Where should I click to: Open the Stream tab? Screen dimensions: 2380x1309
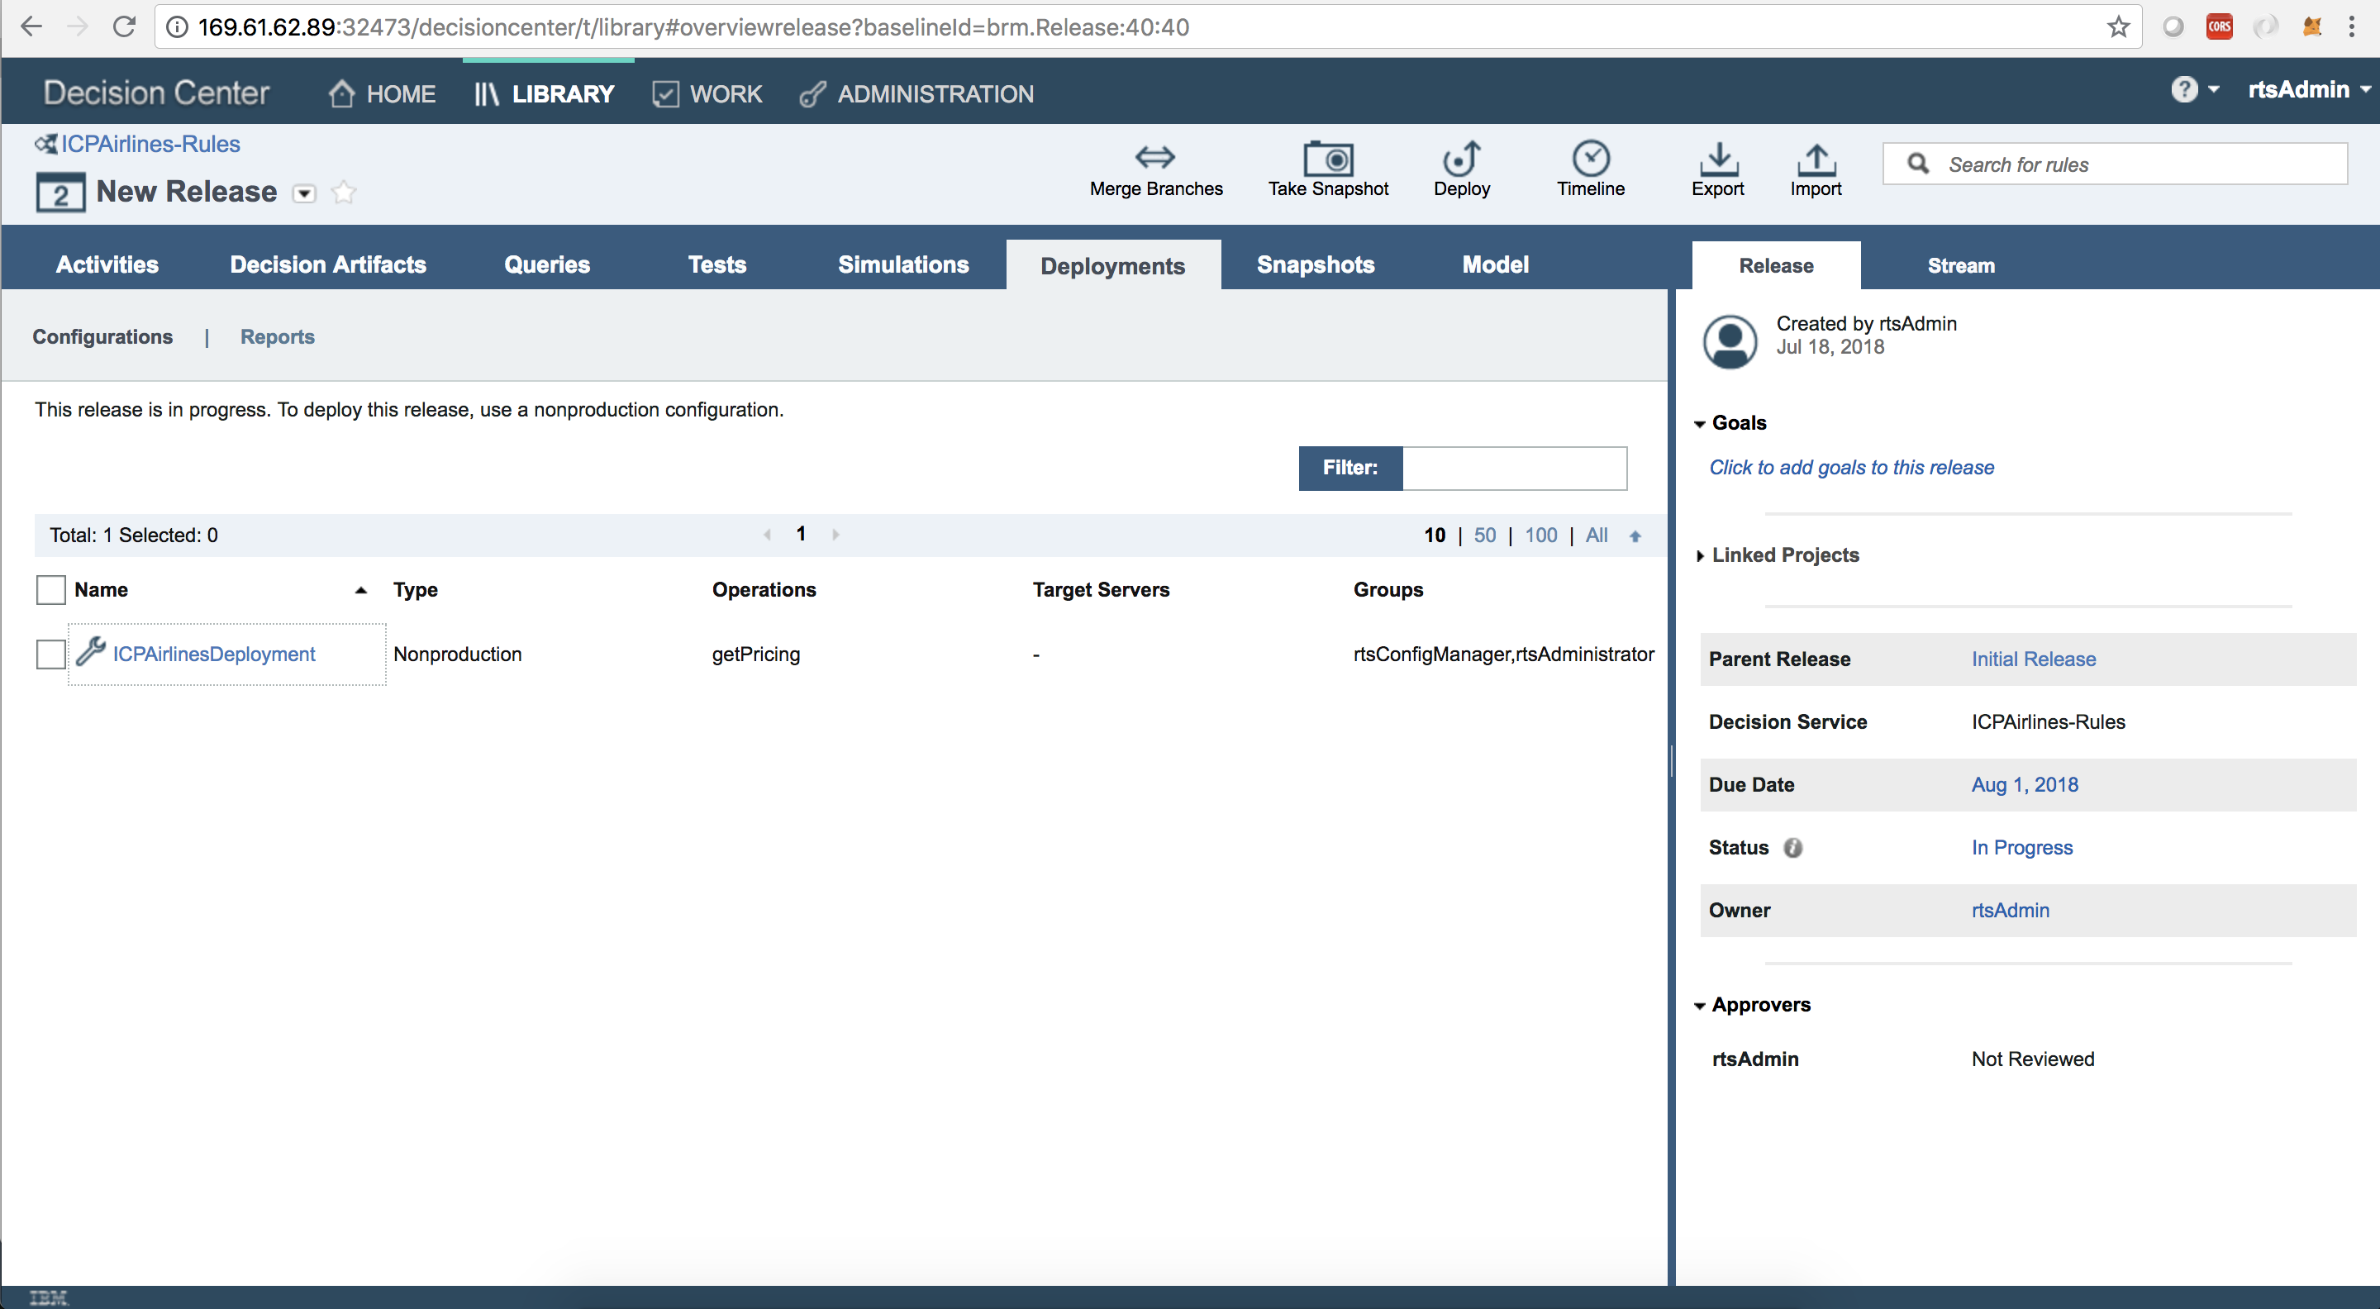(1960, 266)
